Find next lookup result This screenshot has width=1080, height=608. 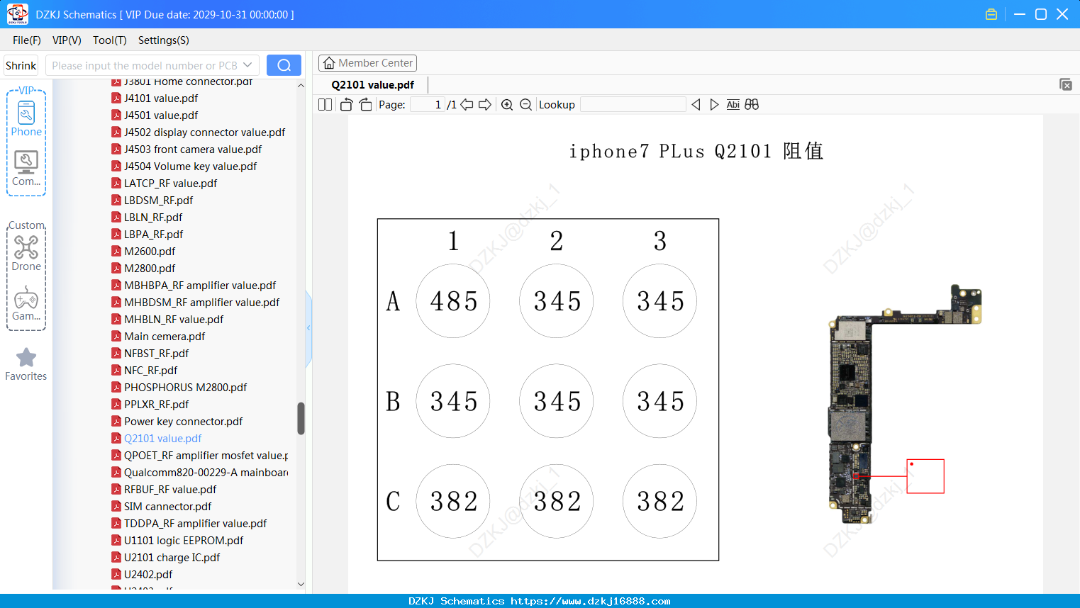714,104
